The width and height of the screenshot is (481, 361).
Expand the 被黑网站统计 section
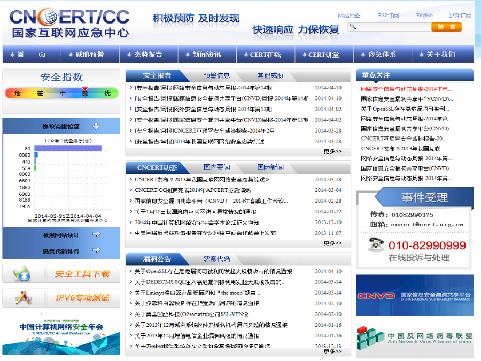[61, 235]
